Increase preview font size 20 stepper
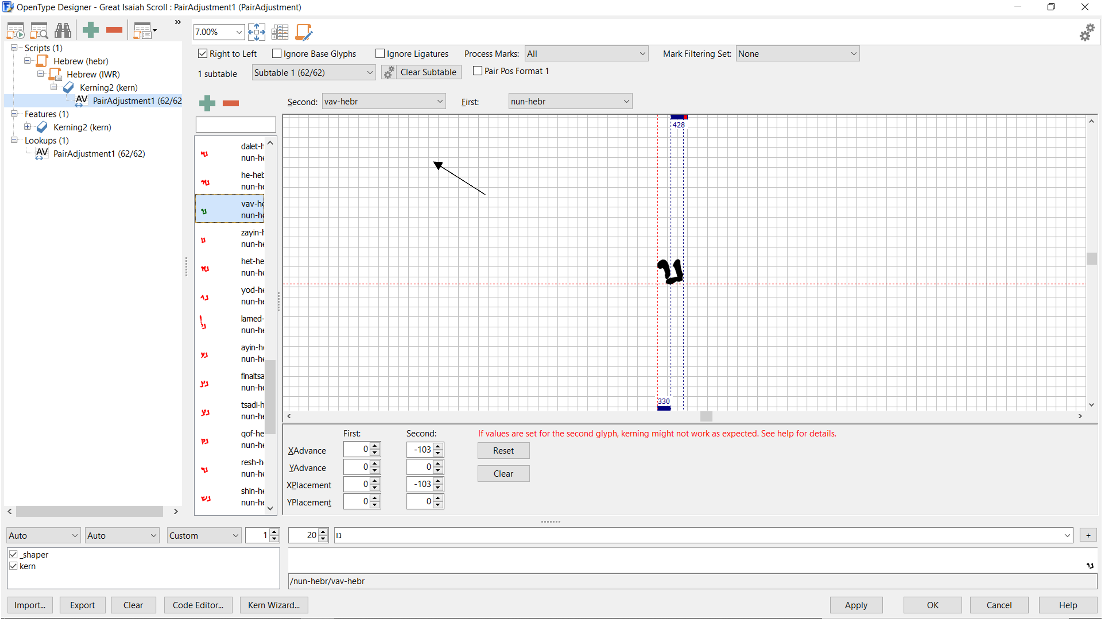 tap(323, 532)
